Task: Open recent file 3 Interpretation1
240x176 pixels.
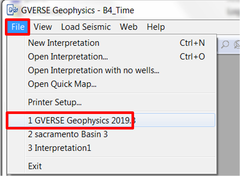Action: (112, 148)
